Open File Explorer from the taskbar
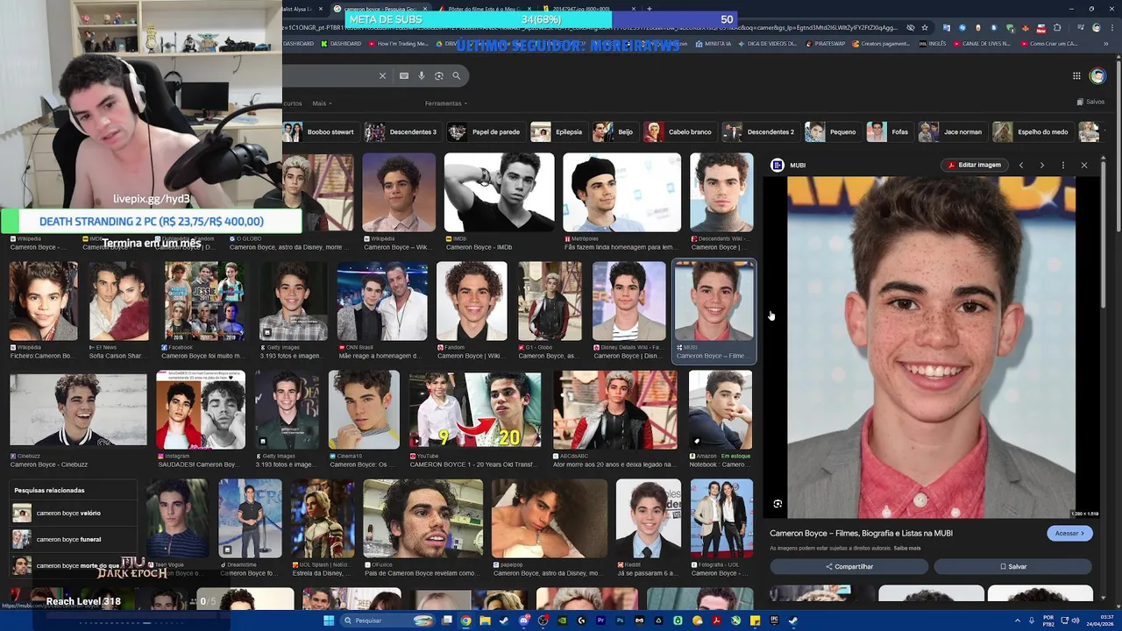Screen dimensions: 1122x631 pyautogui.click(x=485, y=620)
